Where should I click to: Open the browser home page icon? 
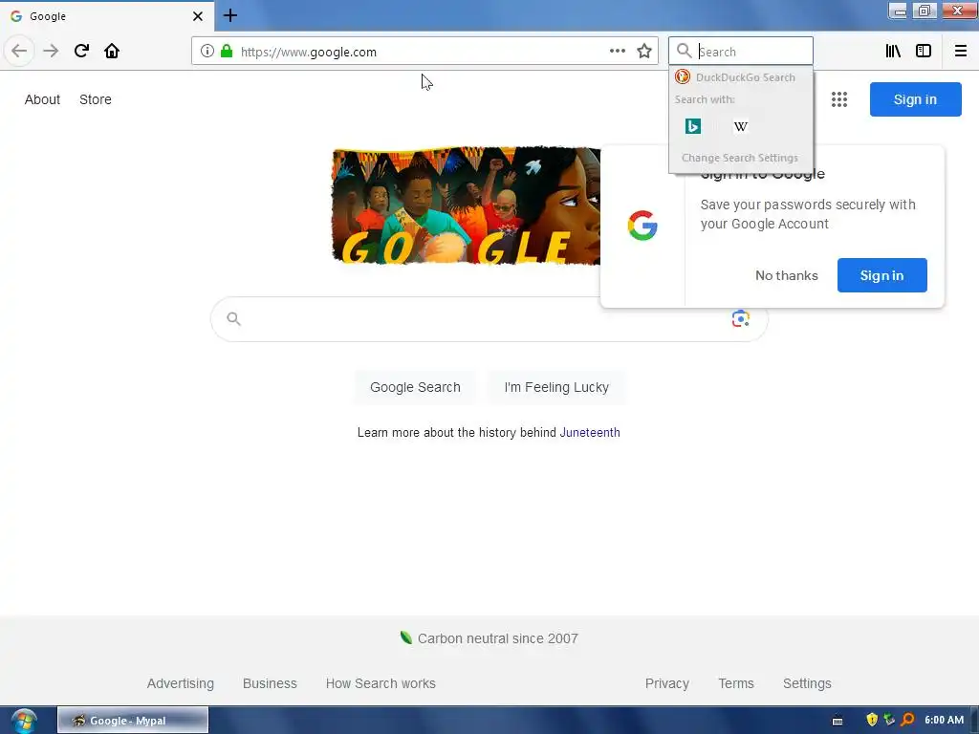pos(112,51)
